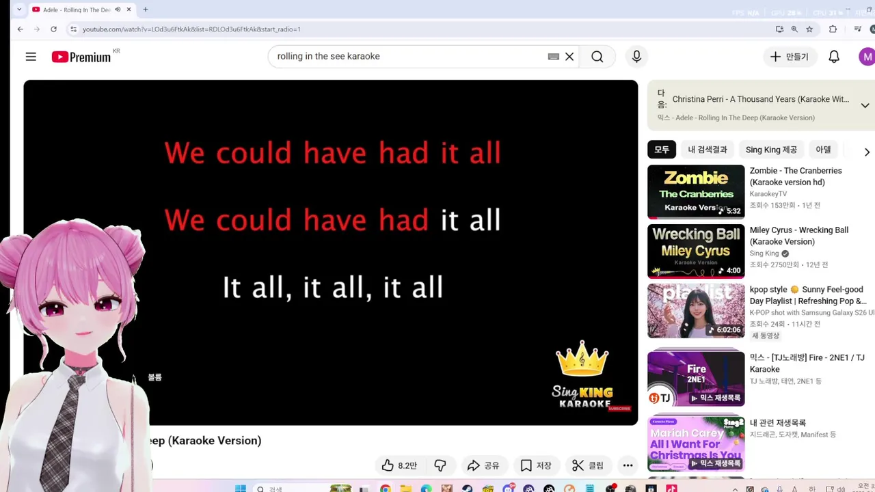Open the YouTube hamburger guide menu
The image size is (875, 492).
pos(31,57)
